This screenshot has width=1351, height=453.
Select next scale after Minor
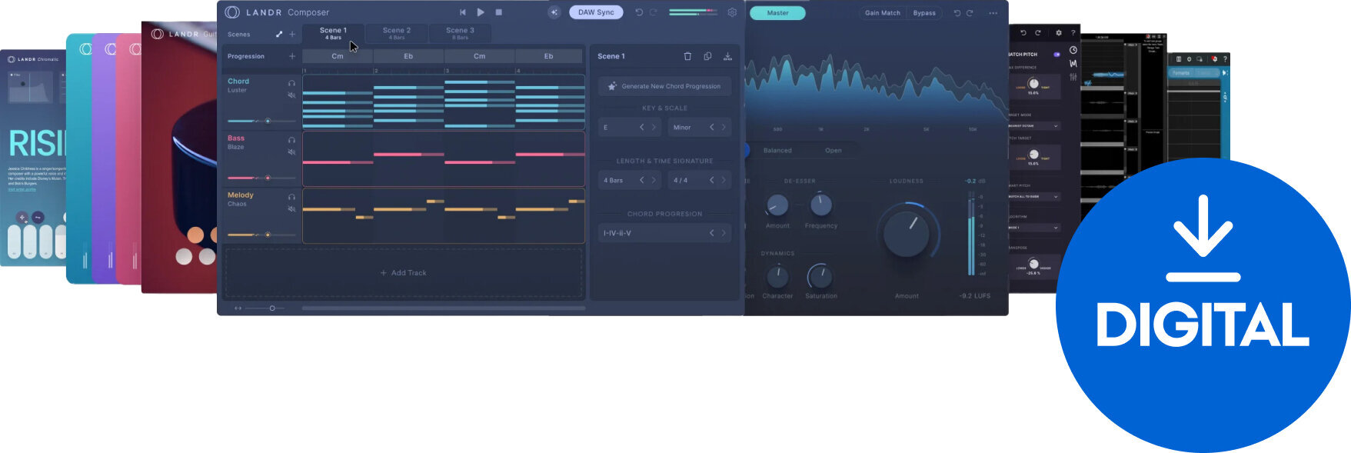coord(724,127)
